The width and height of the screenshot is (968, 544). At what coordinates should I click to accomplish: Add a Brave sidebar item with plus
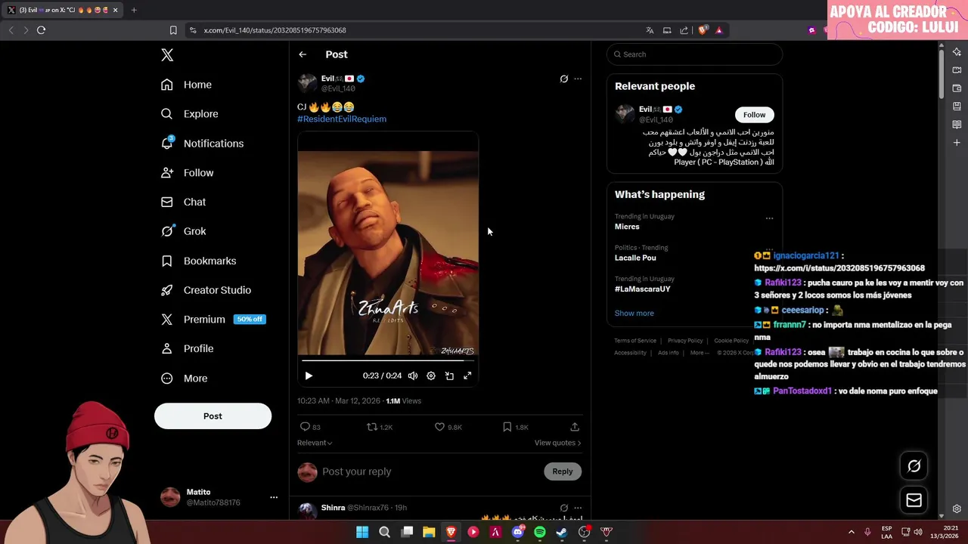(x=957, y=143)
